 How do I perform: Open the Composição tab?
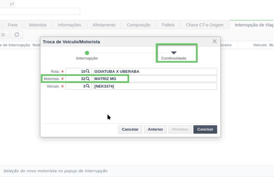click(139, 25)
